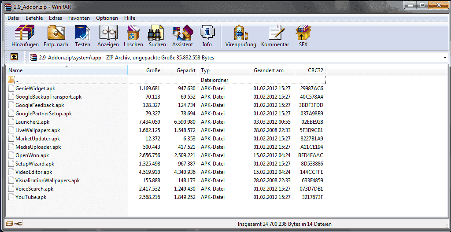Click CRC32 value 3217673F
This screenshot has height=232, width=451.
click(313, 197)
